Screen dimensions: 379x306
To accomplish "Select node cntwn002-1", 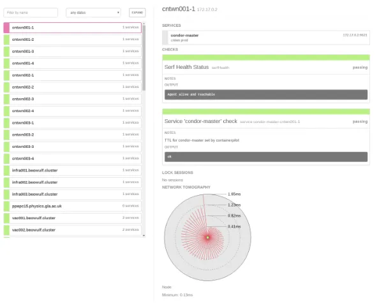I will click(x=73, y=75).
